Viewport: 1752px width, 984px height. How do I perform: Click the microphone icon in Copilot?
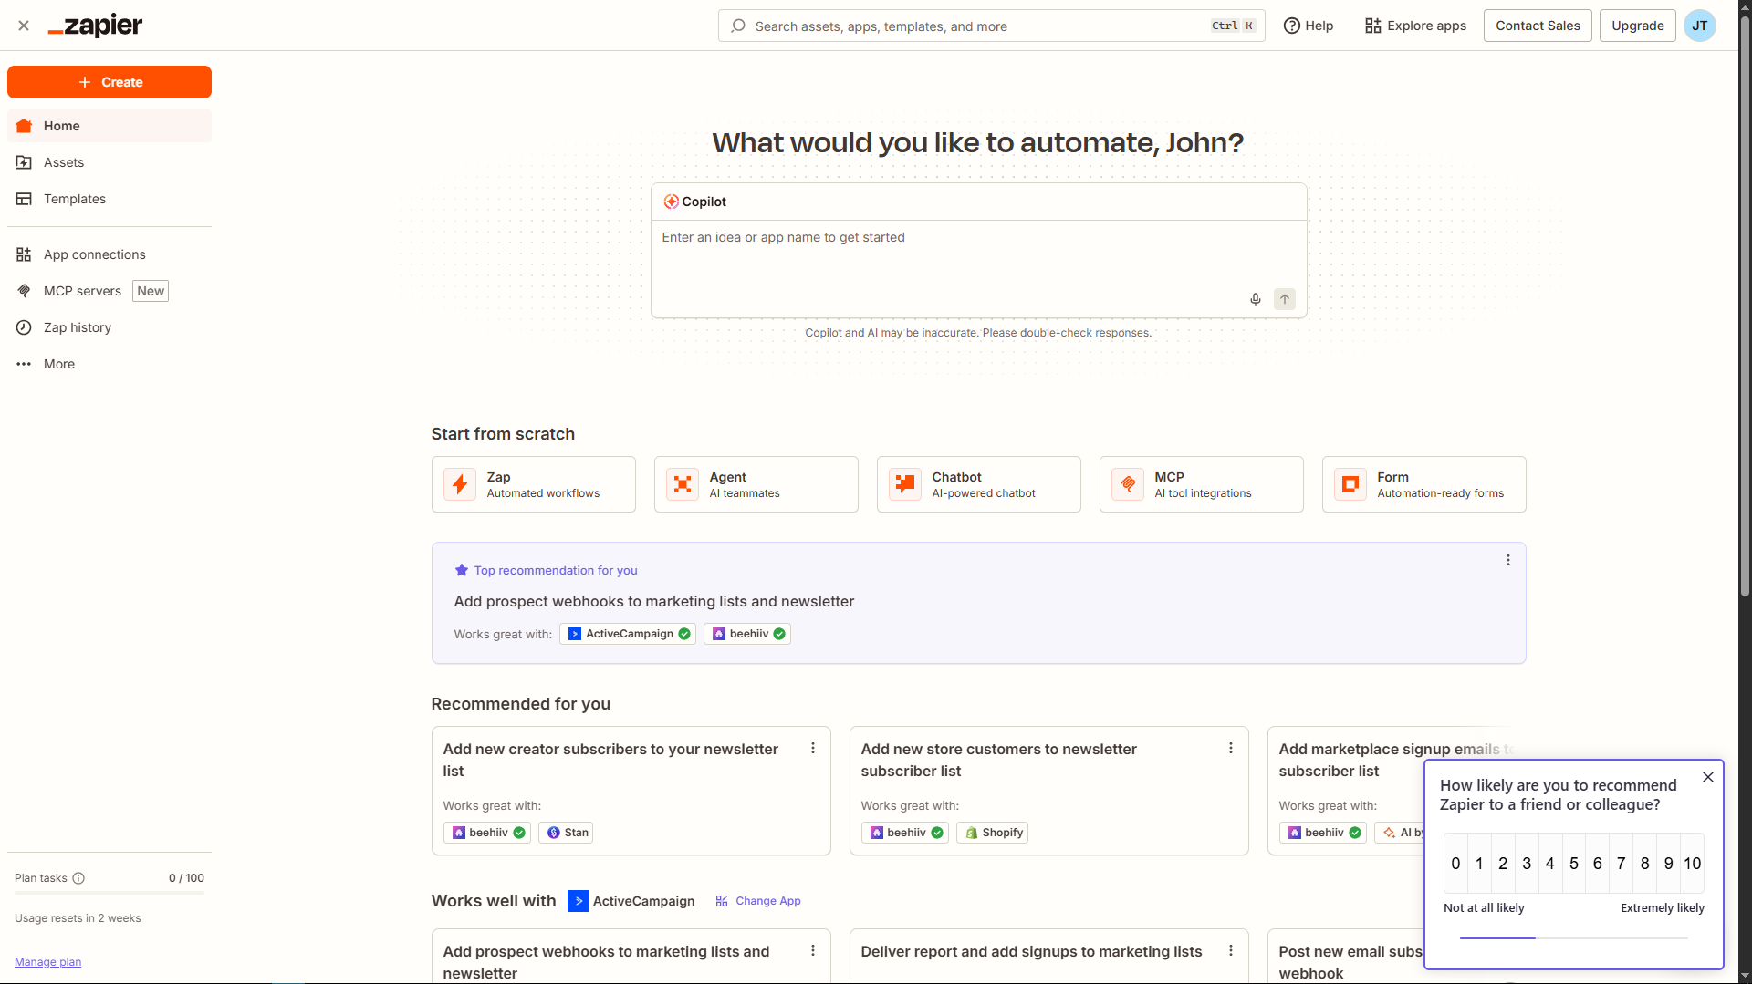[x=1255, y=299]
